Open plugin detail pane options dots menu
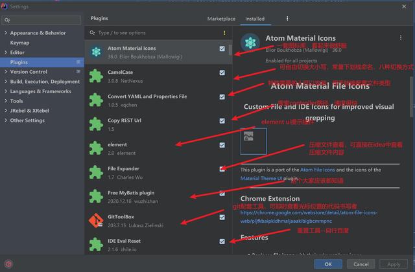This screenshot has width=415, height=272. click(401, 38)
